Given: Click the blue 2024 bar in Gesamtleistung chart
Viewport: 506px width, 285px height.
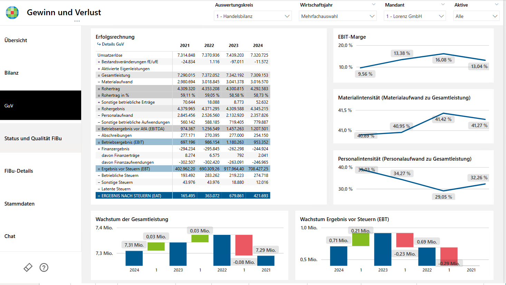Looking at the screenshot, I should click(134, 258).
